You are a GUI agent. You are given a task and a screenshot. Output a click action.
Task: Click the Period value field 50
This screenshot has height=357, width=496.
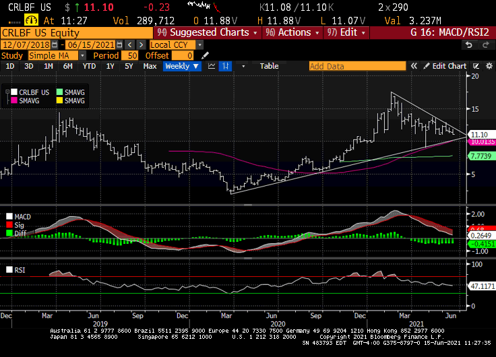coord(129,56)
